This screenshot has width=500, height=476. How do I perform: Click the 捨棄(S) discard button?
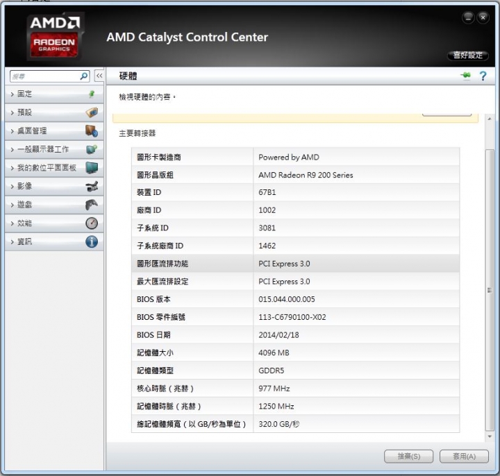point(408,457)
